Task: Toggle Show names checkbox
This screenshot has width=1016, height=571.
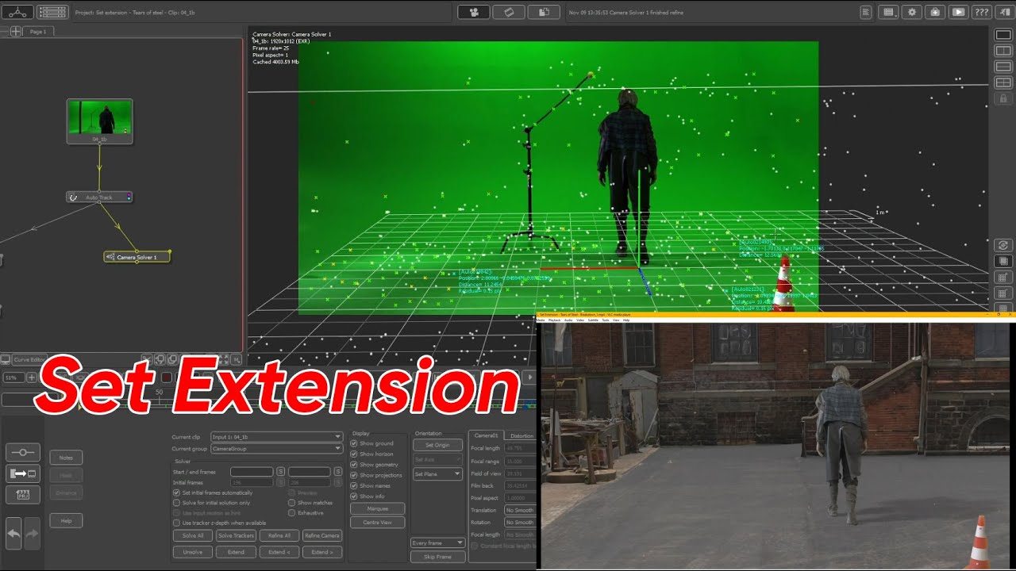Action: [x=354, y=485]
